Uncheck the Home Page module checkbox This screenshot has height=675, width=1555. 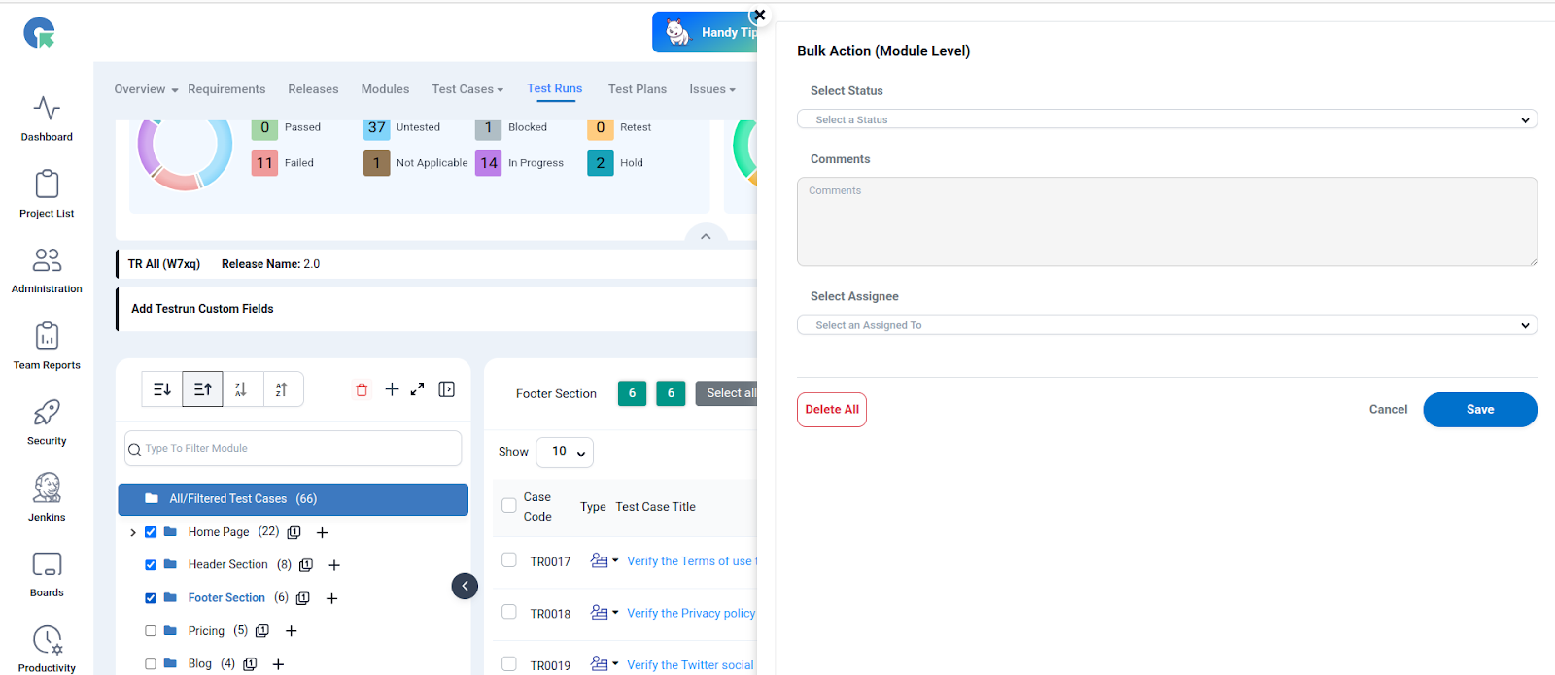pos(151,532)
